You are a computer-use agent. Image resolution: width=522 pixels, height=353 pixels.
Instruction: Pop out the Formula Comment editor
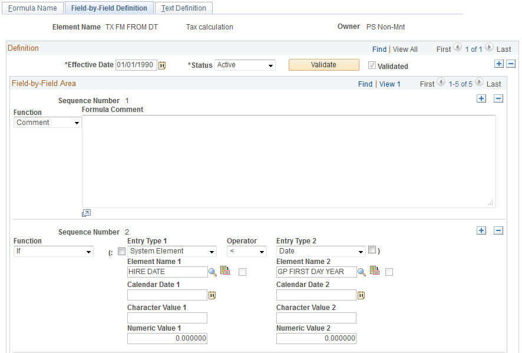[x=86, y=213]
